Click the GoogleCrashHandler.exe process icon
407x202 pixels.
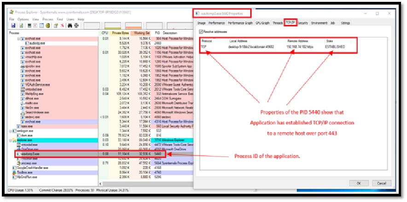tap(15, 168)
